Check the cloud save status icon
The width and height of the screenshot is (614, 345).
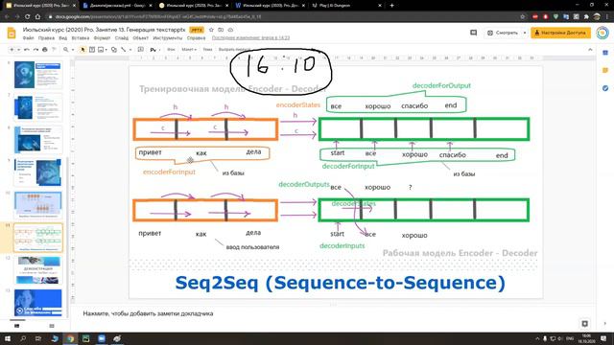coord(230,30)
